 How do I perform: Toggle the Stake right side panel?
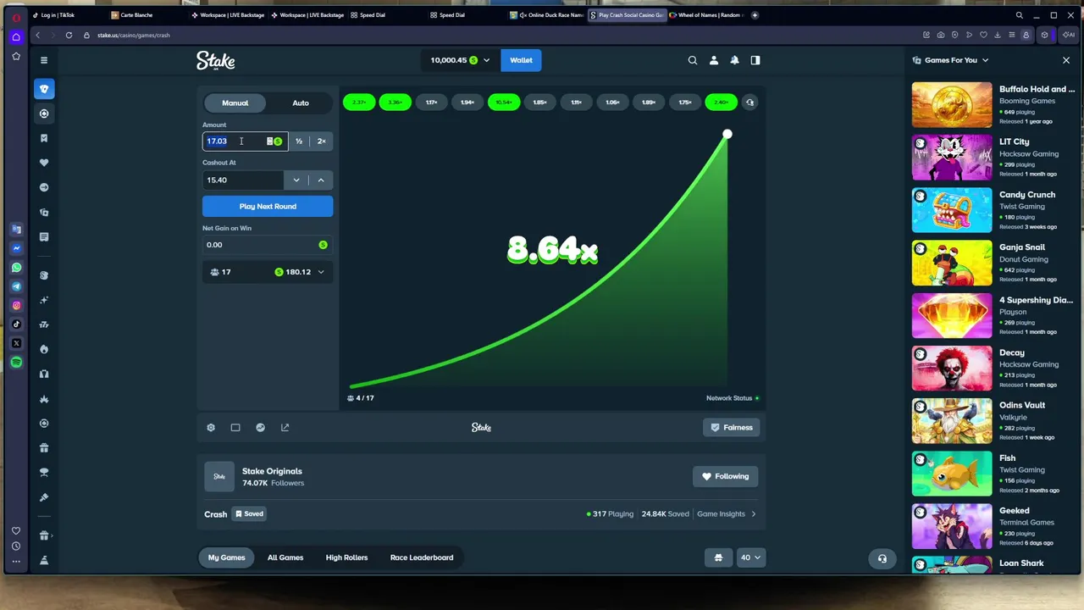point(755,60)
